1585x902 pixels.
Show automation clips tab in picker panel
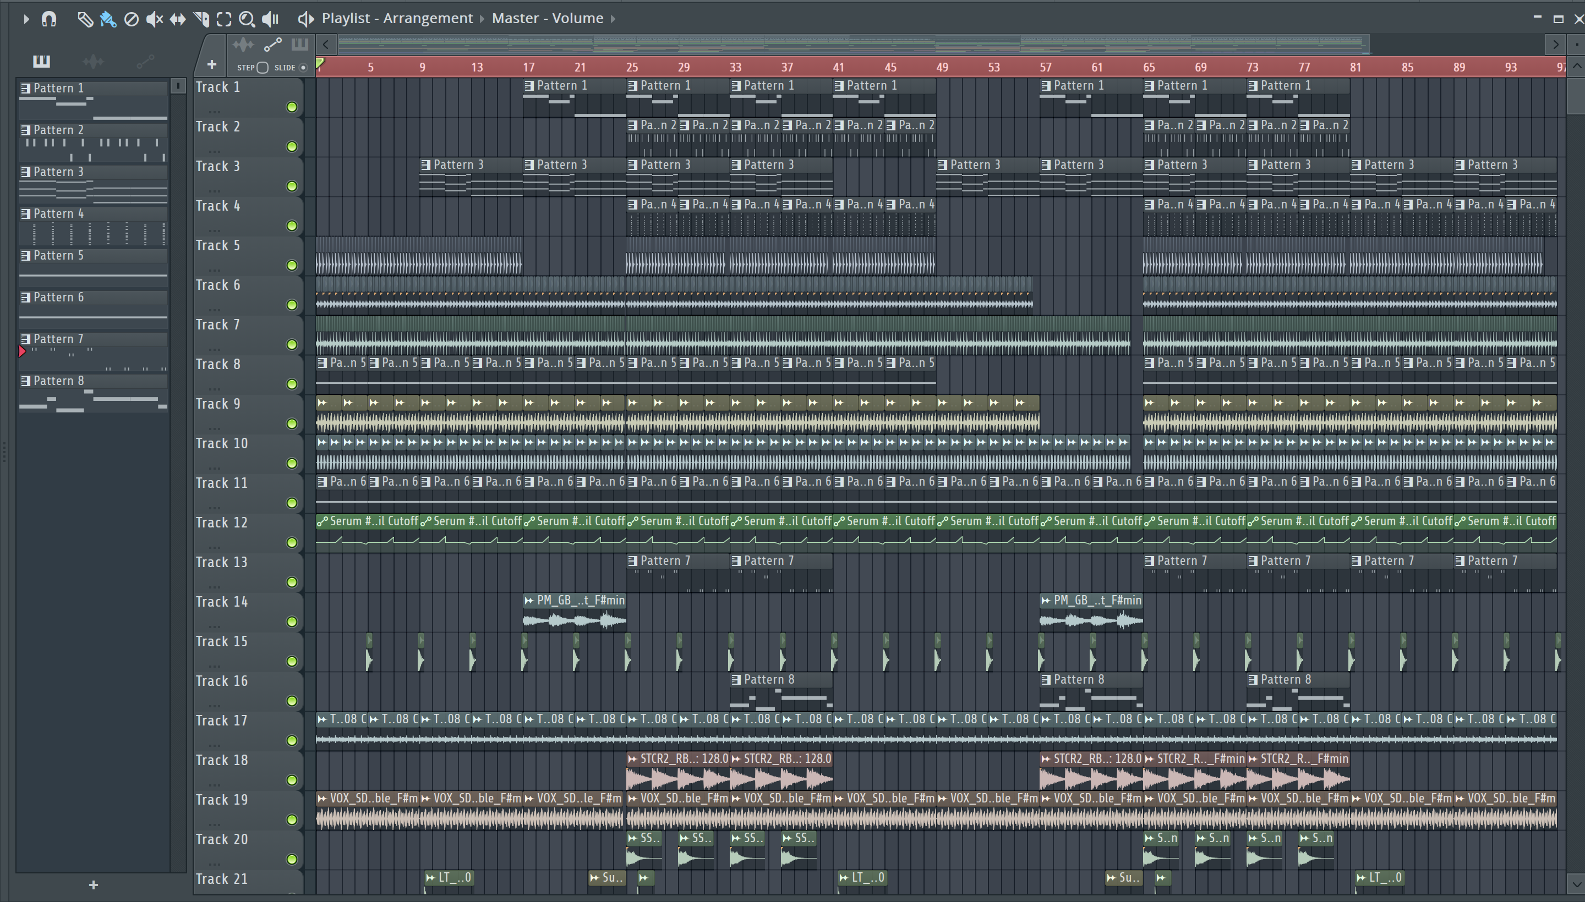click(x=145, y=61)
